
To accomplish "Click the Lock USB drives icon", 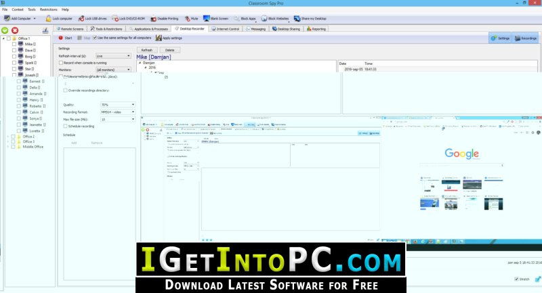I will pyautogui.click(x=81, y=18).
